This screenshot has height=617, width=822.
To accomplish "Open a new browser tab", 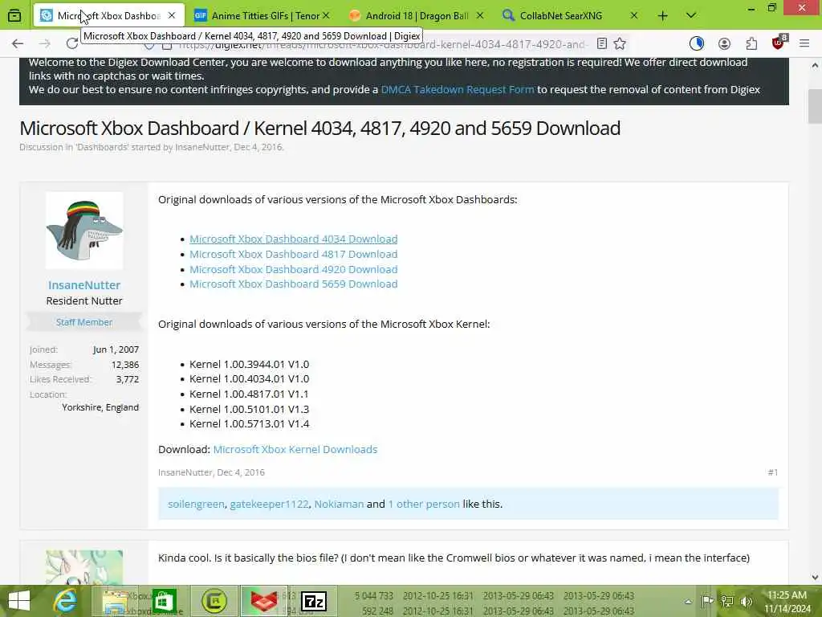I will tap(662, 16).
